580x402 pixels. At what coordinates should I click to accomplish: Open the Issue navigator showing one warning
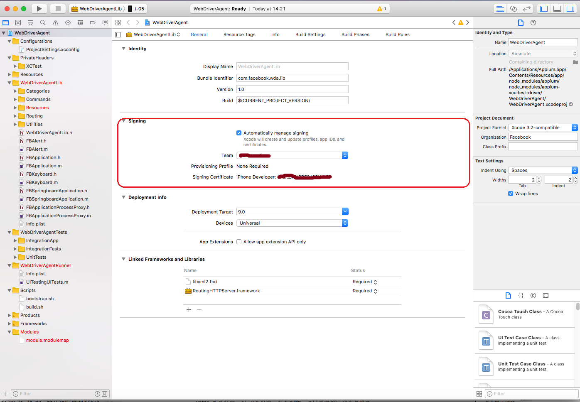click(54, 22)
